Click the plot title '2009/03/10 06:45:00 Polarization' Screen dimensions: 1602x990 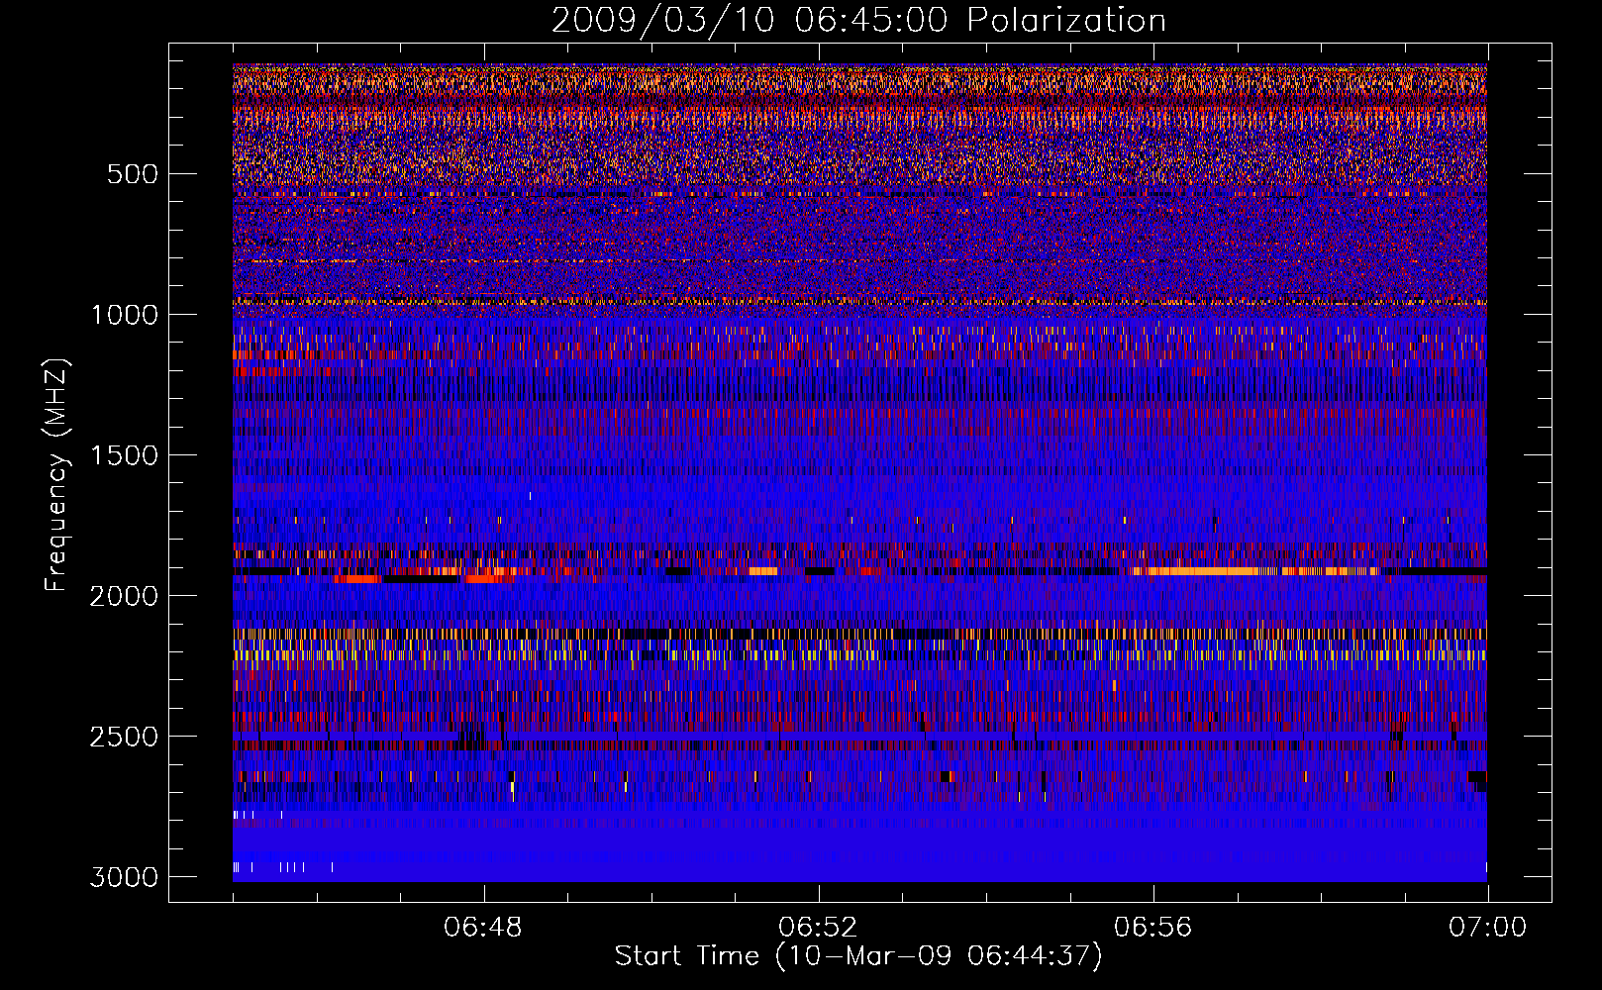858,20
